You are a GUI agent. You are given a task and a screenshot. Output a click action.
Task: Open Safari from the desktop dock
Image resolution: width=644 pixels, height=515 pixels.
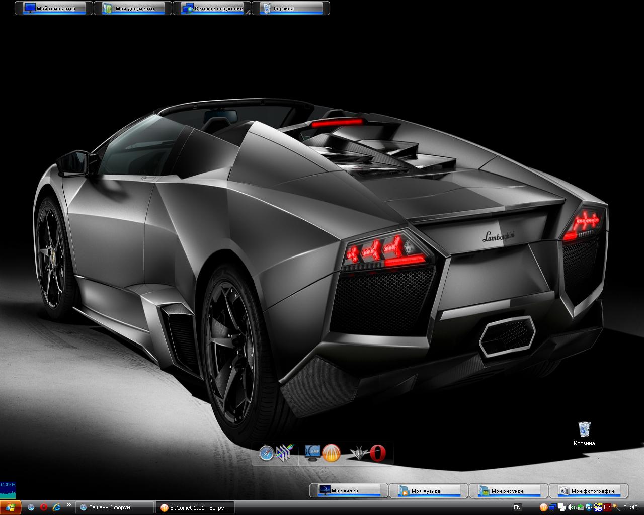(267, 453)
